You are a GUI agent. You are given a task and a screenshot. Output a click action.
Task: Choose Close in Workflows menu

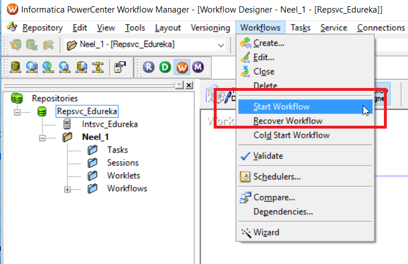(x=305, y=71)
